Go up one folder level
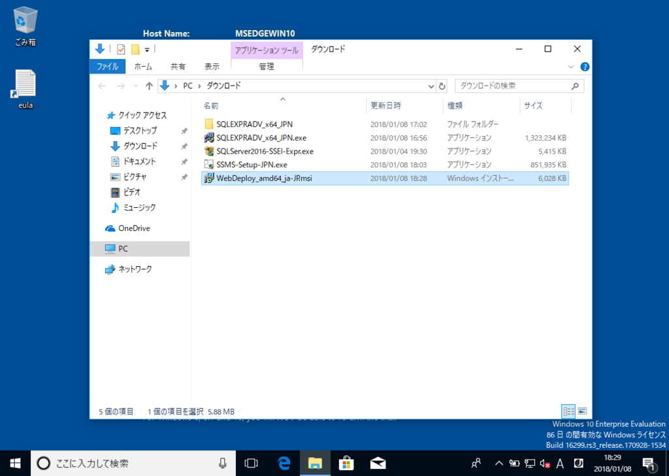 (x=149, y=86)
